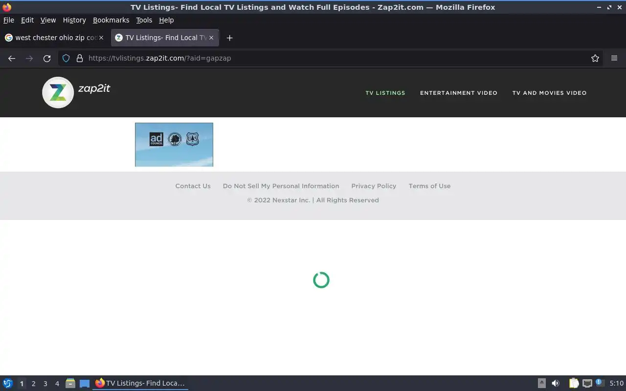Click the taskbar clock showing 5:10
Screen dimensions: 626x391
(x=616, y=384)
